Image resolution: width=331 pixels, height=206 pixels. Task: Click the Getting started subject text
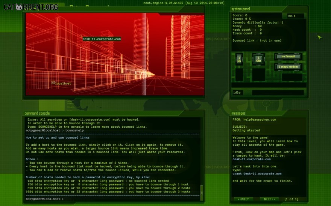coord(246,130)
